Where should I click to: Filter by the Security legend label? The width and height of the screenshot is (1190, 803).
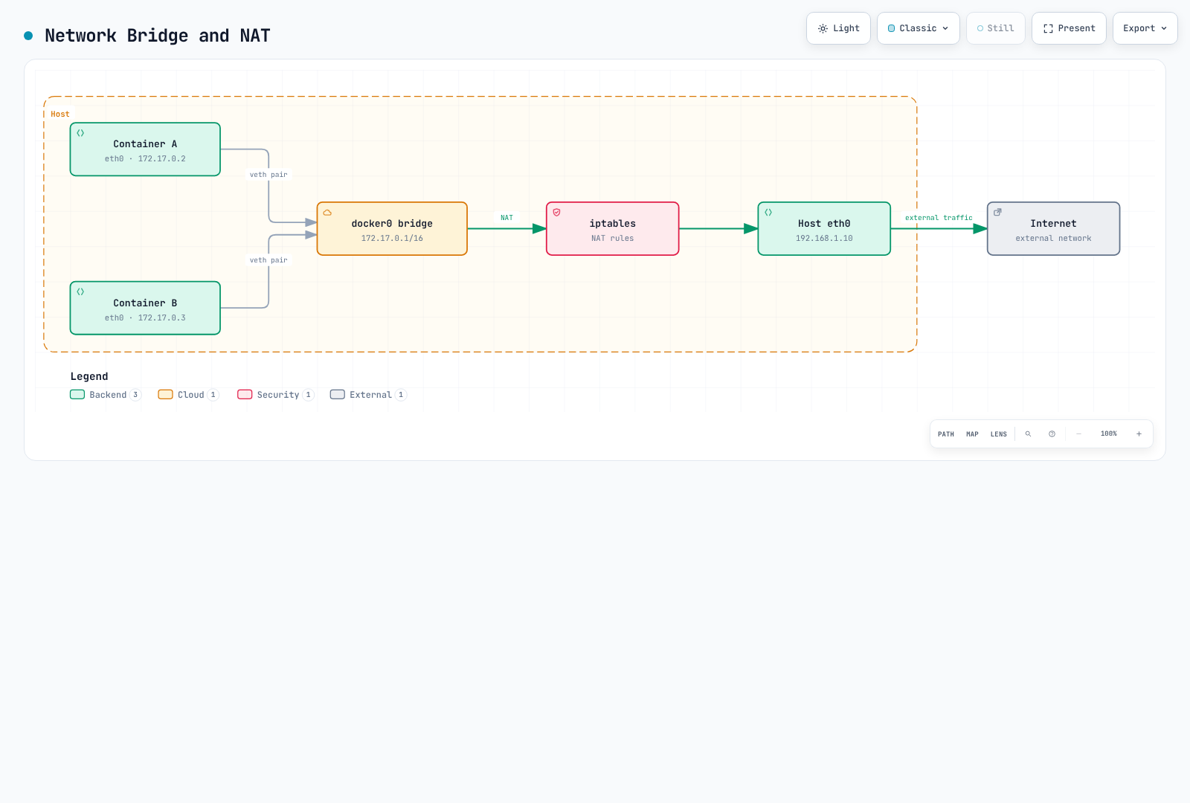point(278,395)
